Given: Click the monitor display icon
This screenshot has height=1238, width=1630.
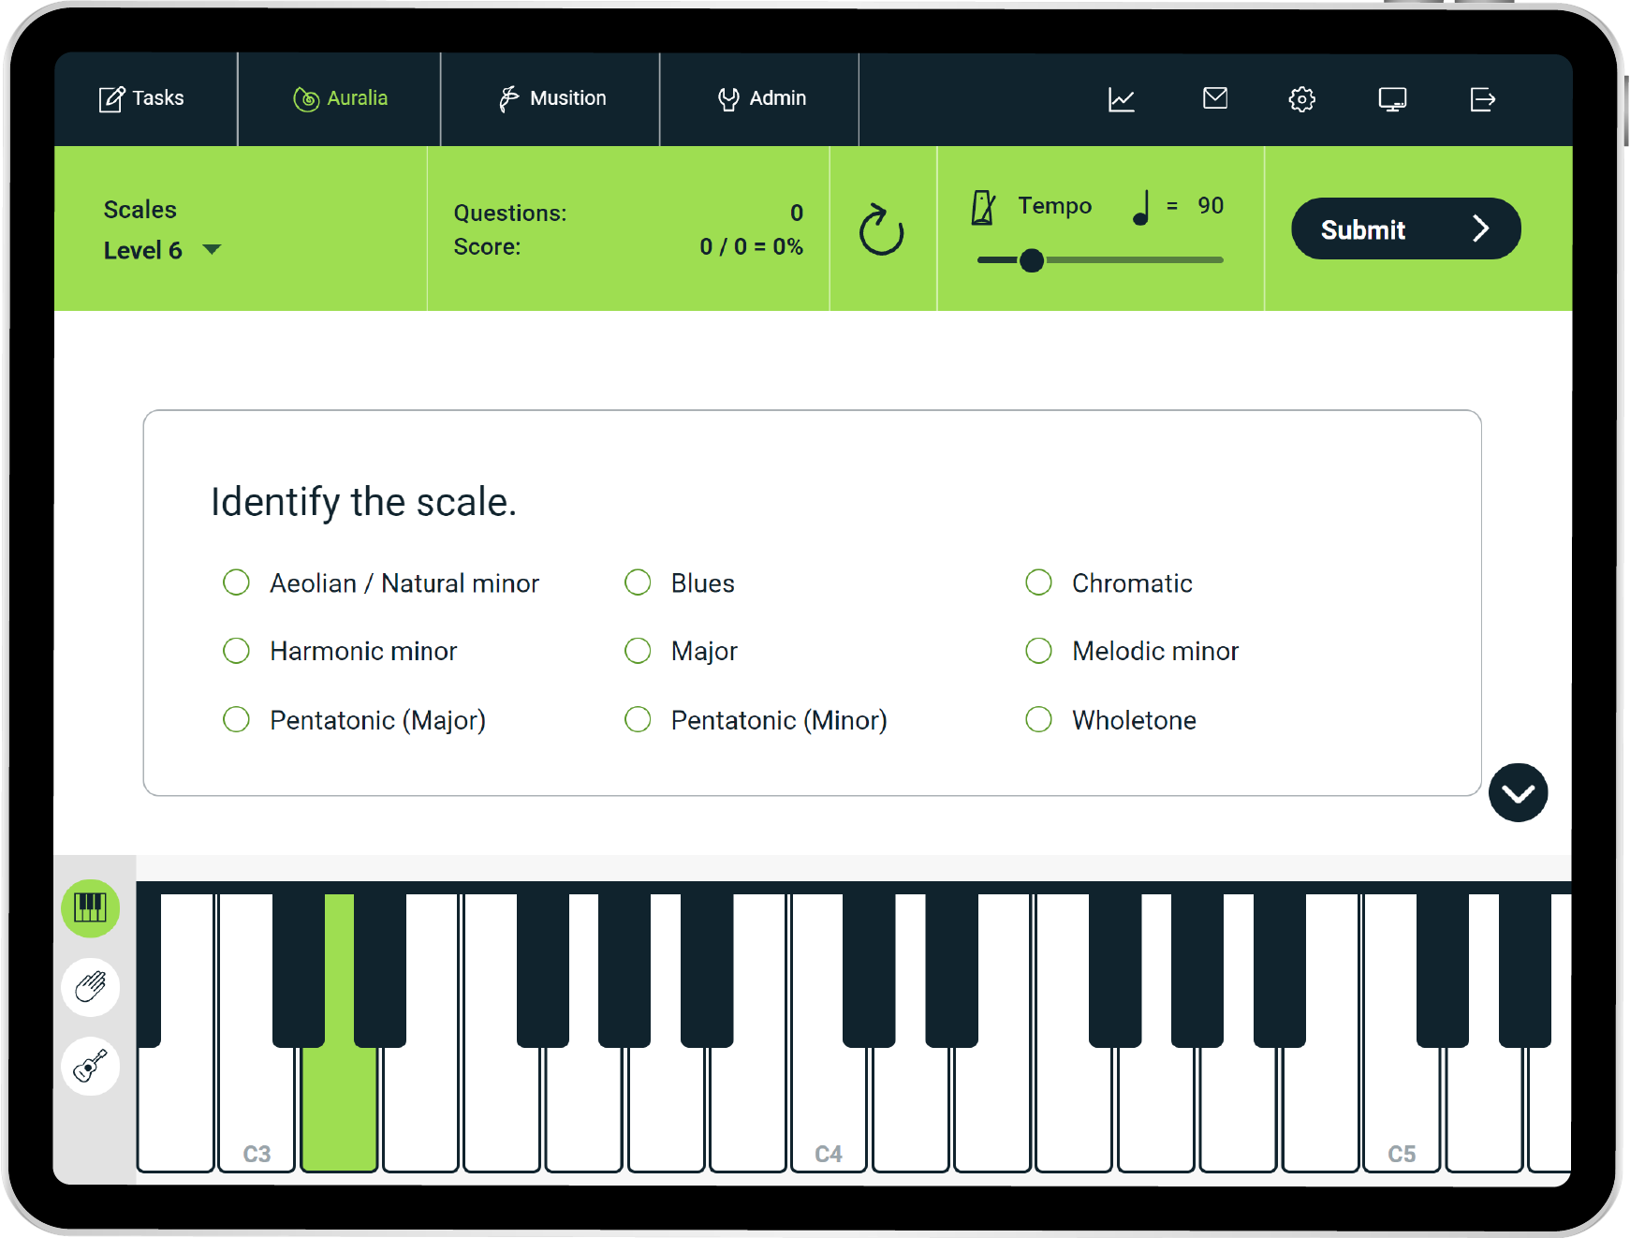Looking at the screenshot, I should tap(1392, 99).
